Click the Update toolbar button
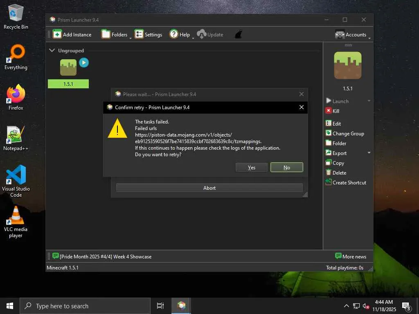Viewport: 419px width, 314px height. point(210,34)
